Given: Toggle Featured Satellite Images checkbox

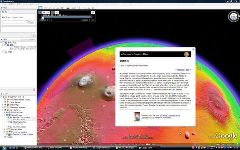Looking at the screenshot, I should click(x=5, y=99).
